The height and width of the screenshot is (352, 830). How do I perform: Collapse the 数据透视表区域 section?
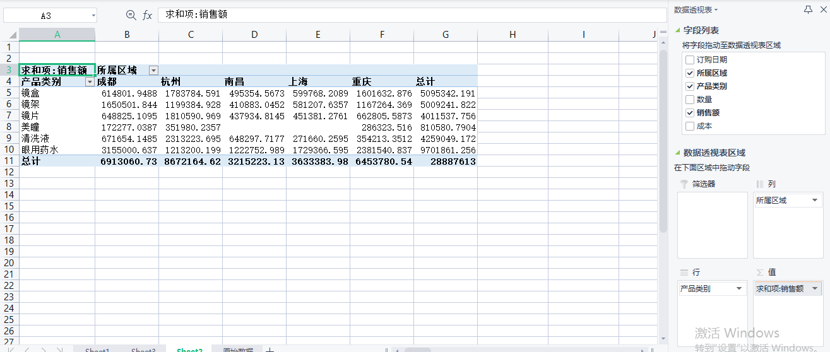tap(678, 153)
